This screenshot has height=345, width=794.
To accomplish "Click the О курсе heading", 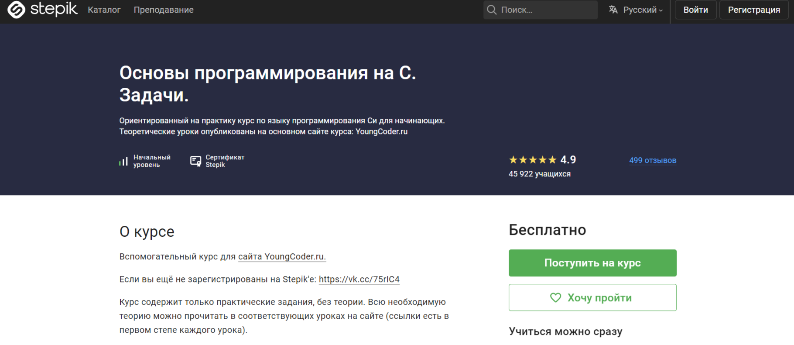I will (147, 231).
